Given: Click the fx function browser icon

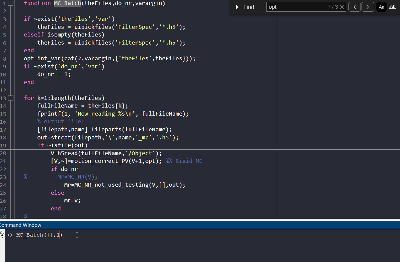Looking at the screenshot, I should pyautogui.click(x=2, y=235).
